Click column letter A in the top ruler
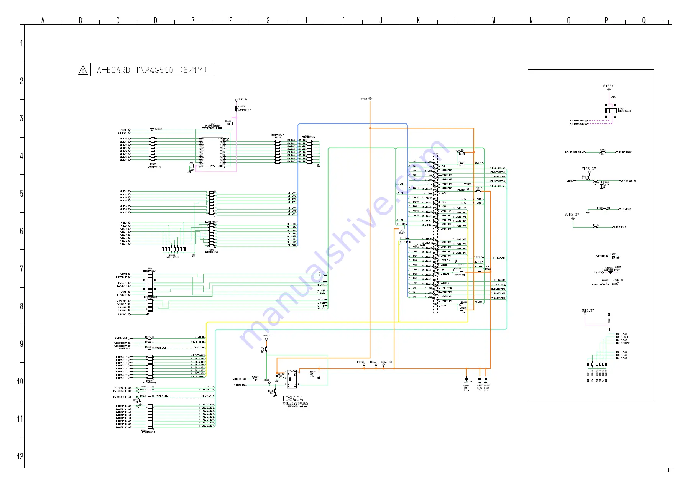685x484 pixels. click(x=43, y=21)
